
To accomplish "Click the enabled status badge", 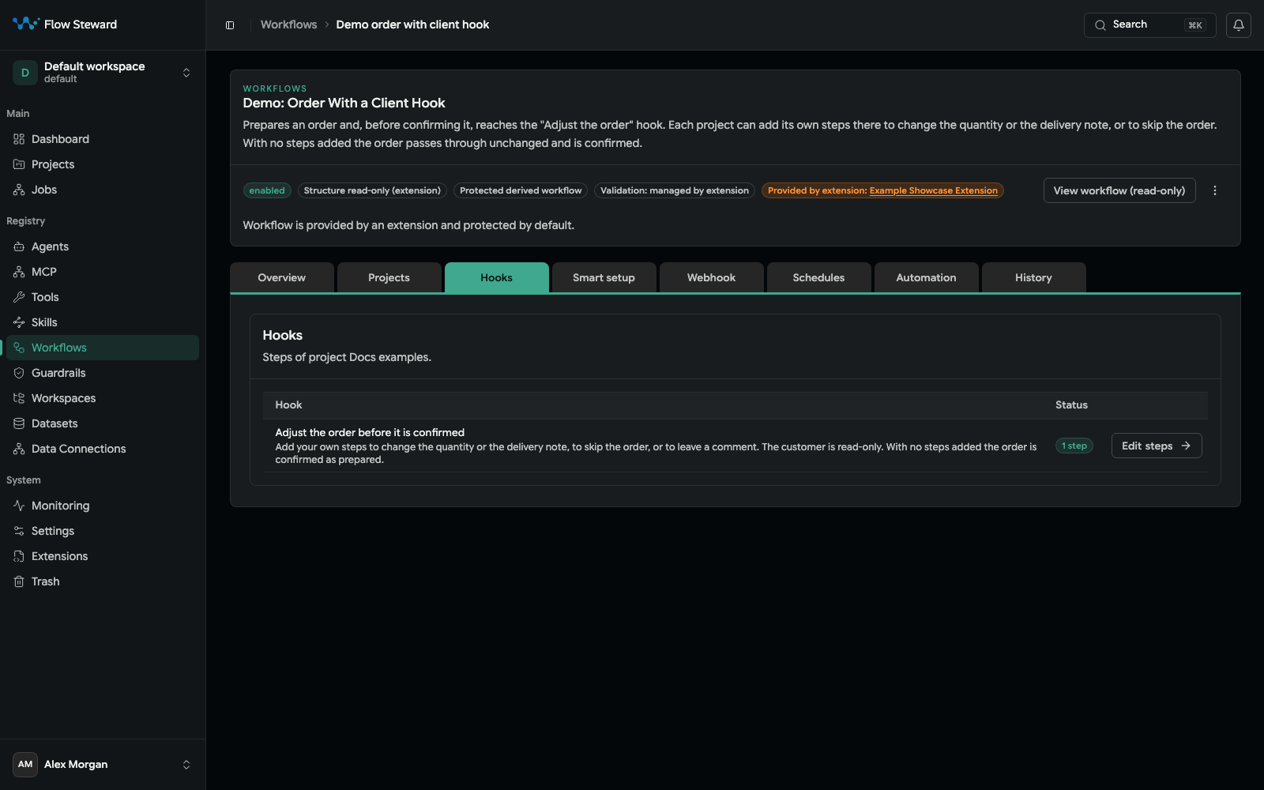I will tap(267, 190).
